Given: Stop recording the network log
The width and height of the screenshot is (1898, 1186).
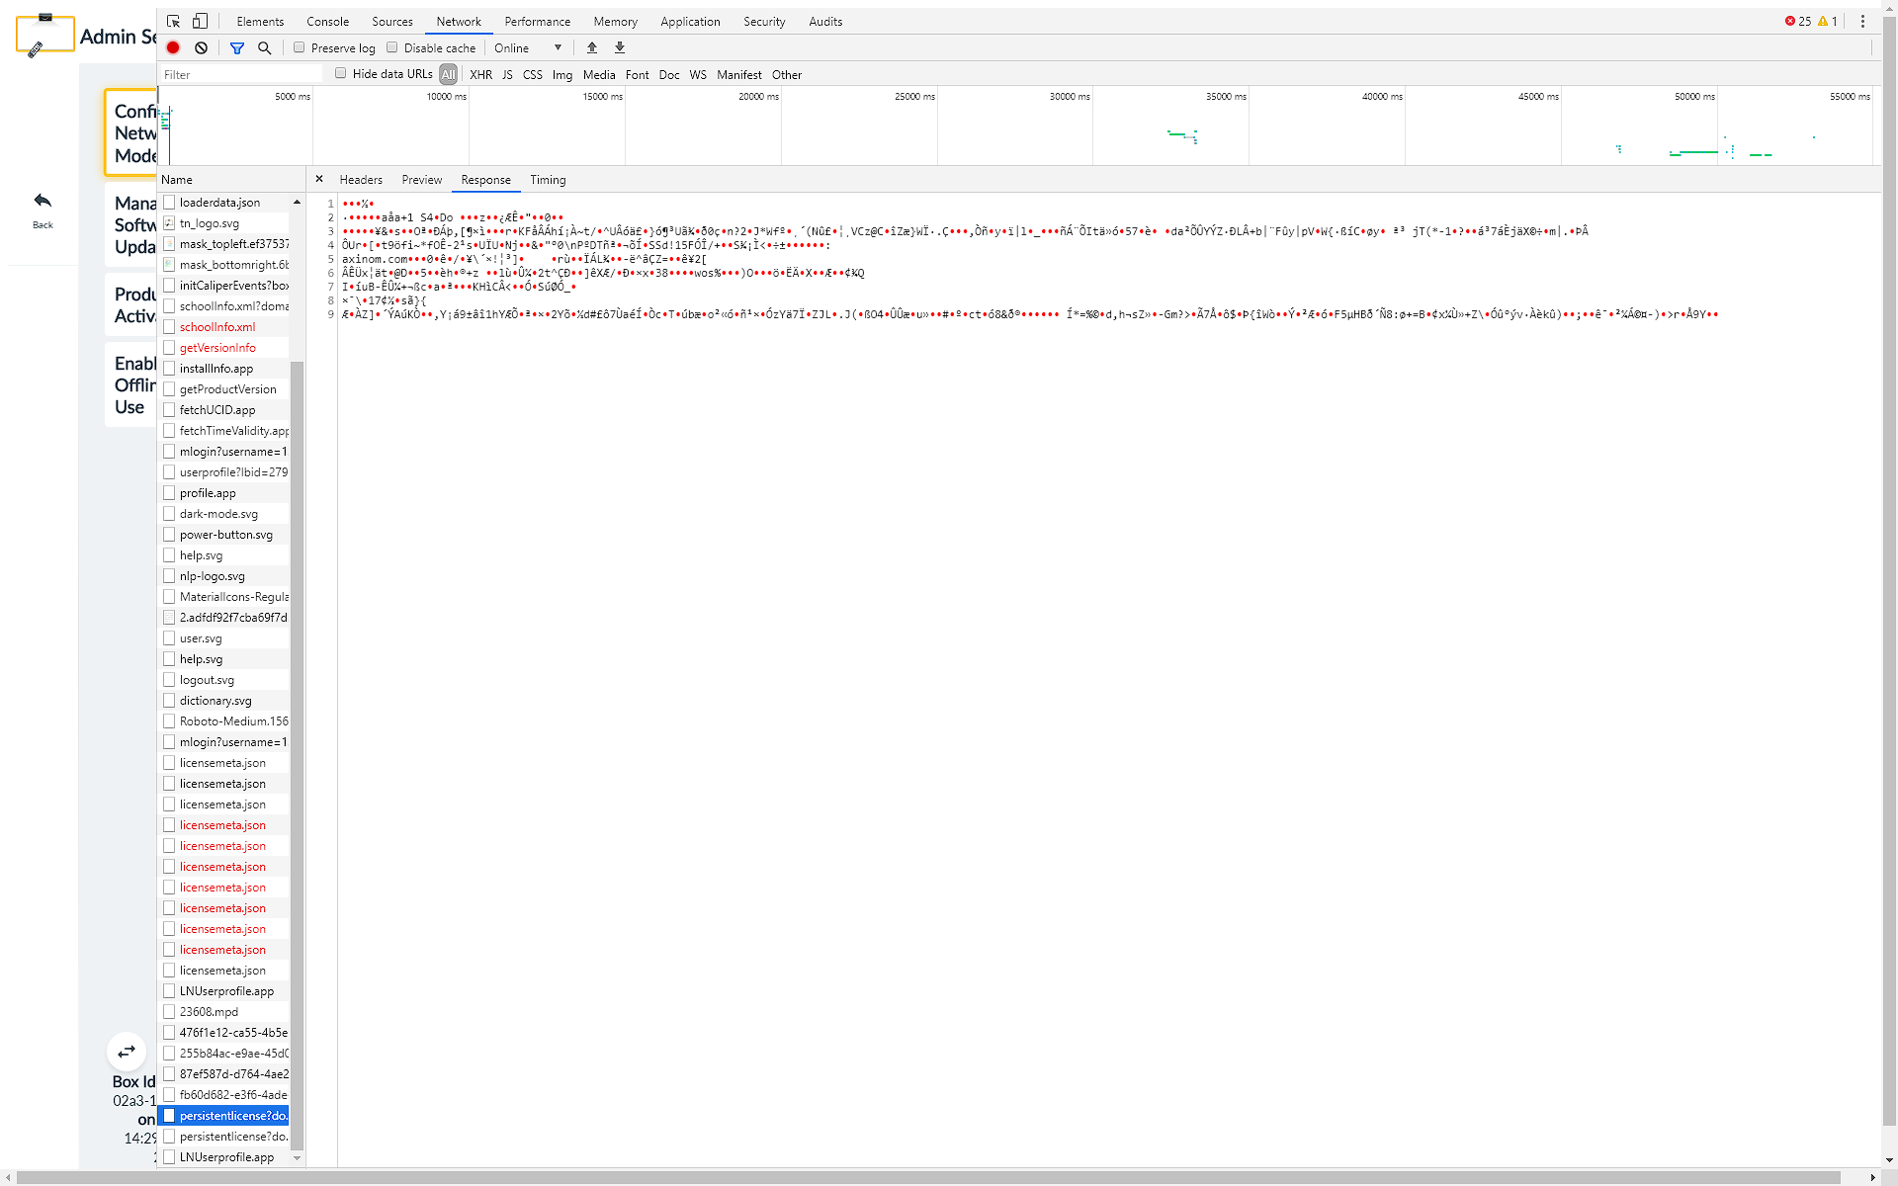Looking at the screenshot, I should click(173, 47).
